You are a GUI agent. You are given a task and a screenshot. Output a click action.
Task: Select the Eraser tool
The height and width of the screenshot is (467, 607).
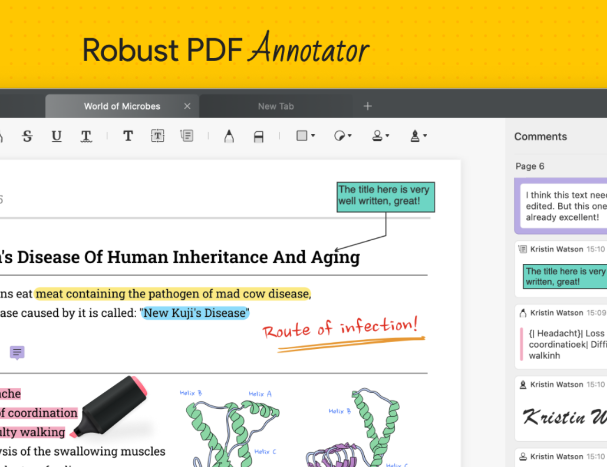[x=258, y=136]
